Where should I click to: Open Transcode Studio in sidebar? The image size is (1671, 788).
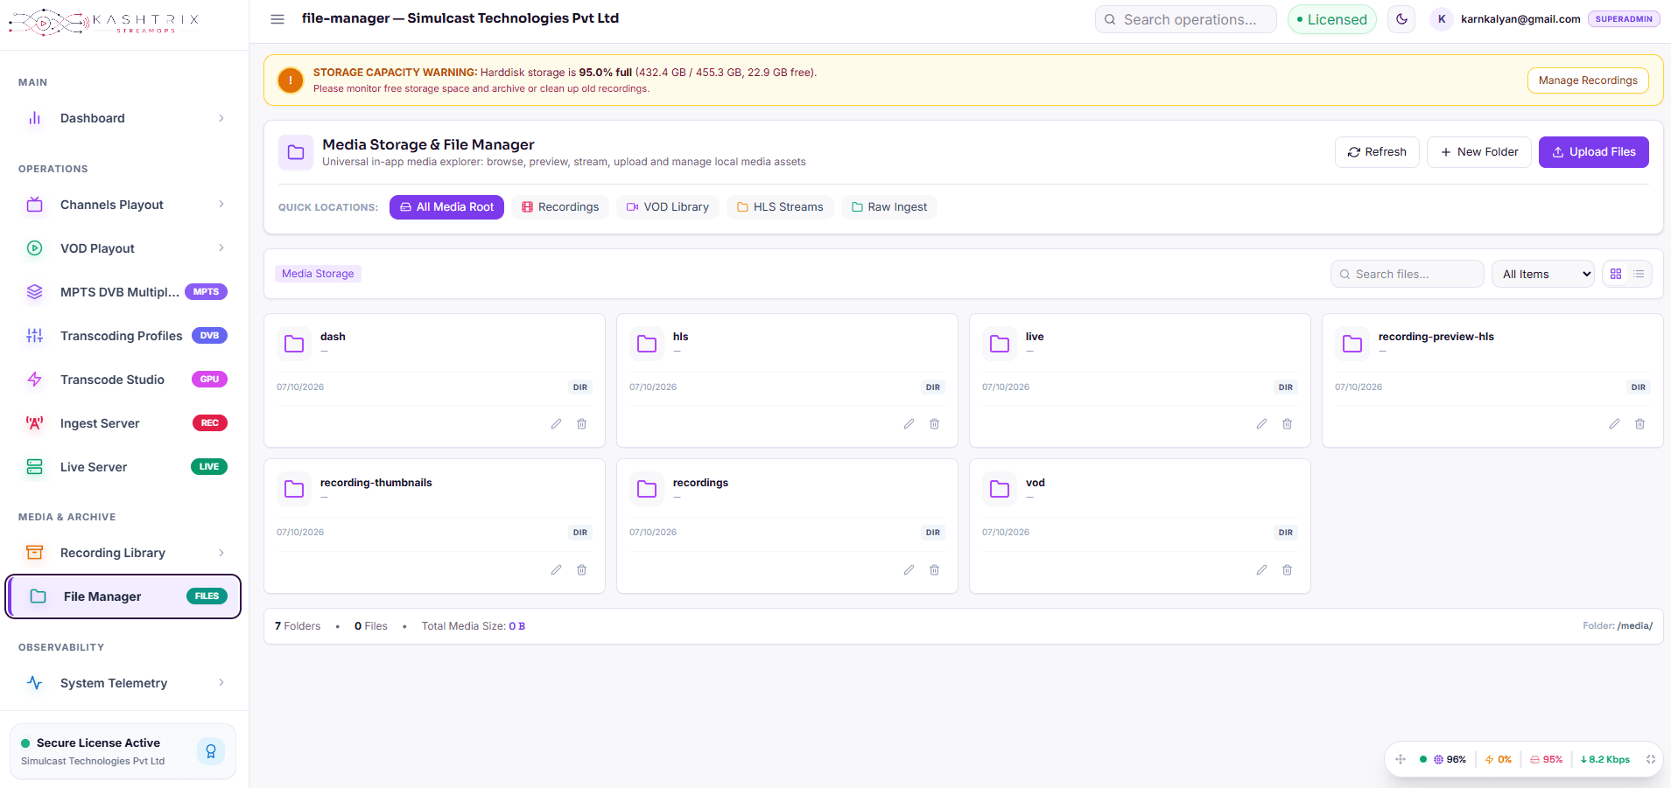point(124,380)
